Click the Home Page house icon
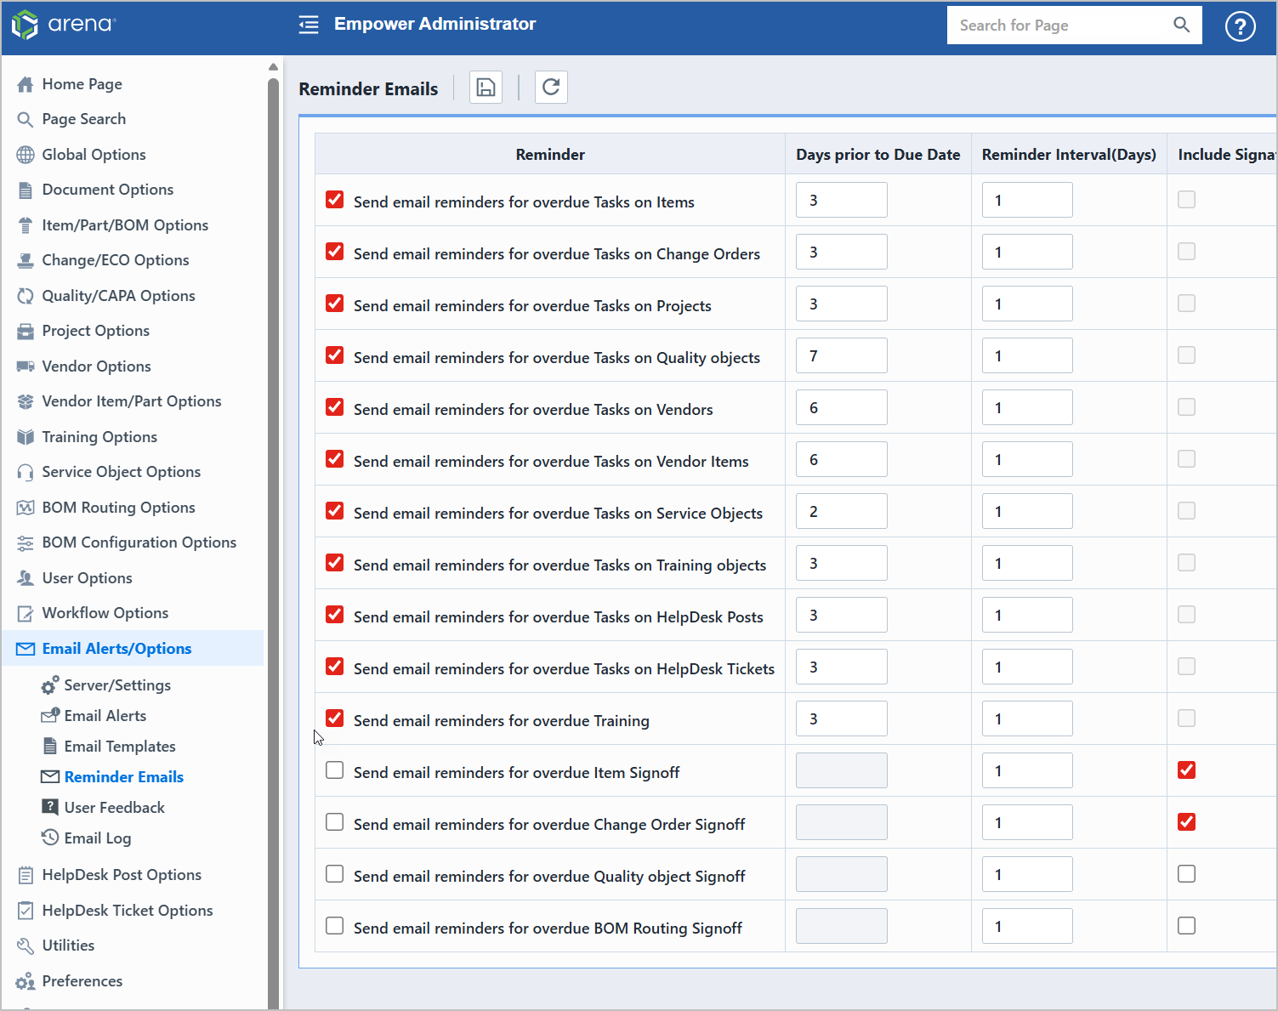Viewport: 1278px width, 1011px height. (26, 84)
